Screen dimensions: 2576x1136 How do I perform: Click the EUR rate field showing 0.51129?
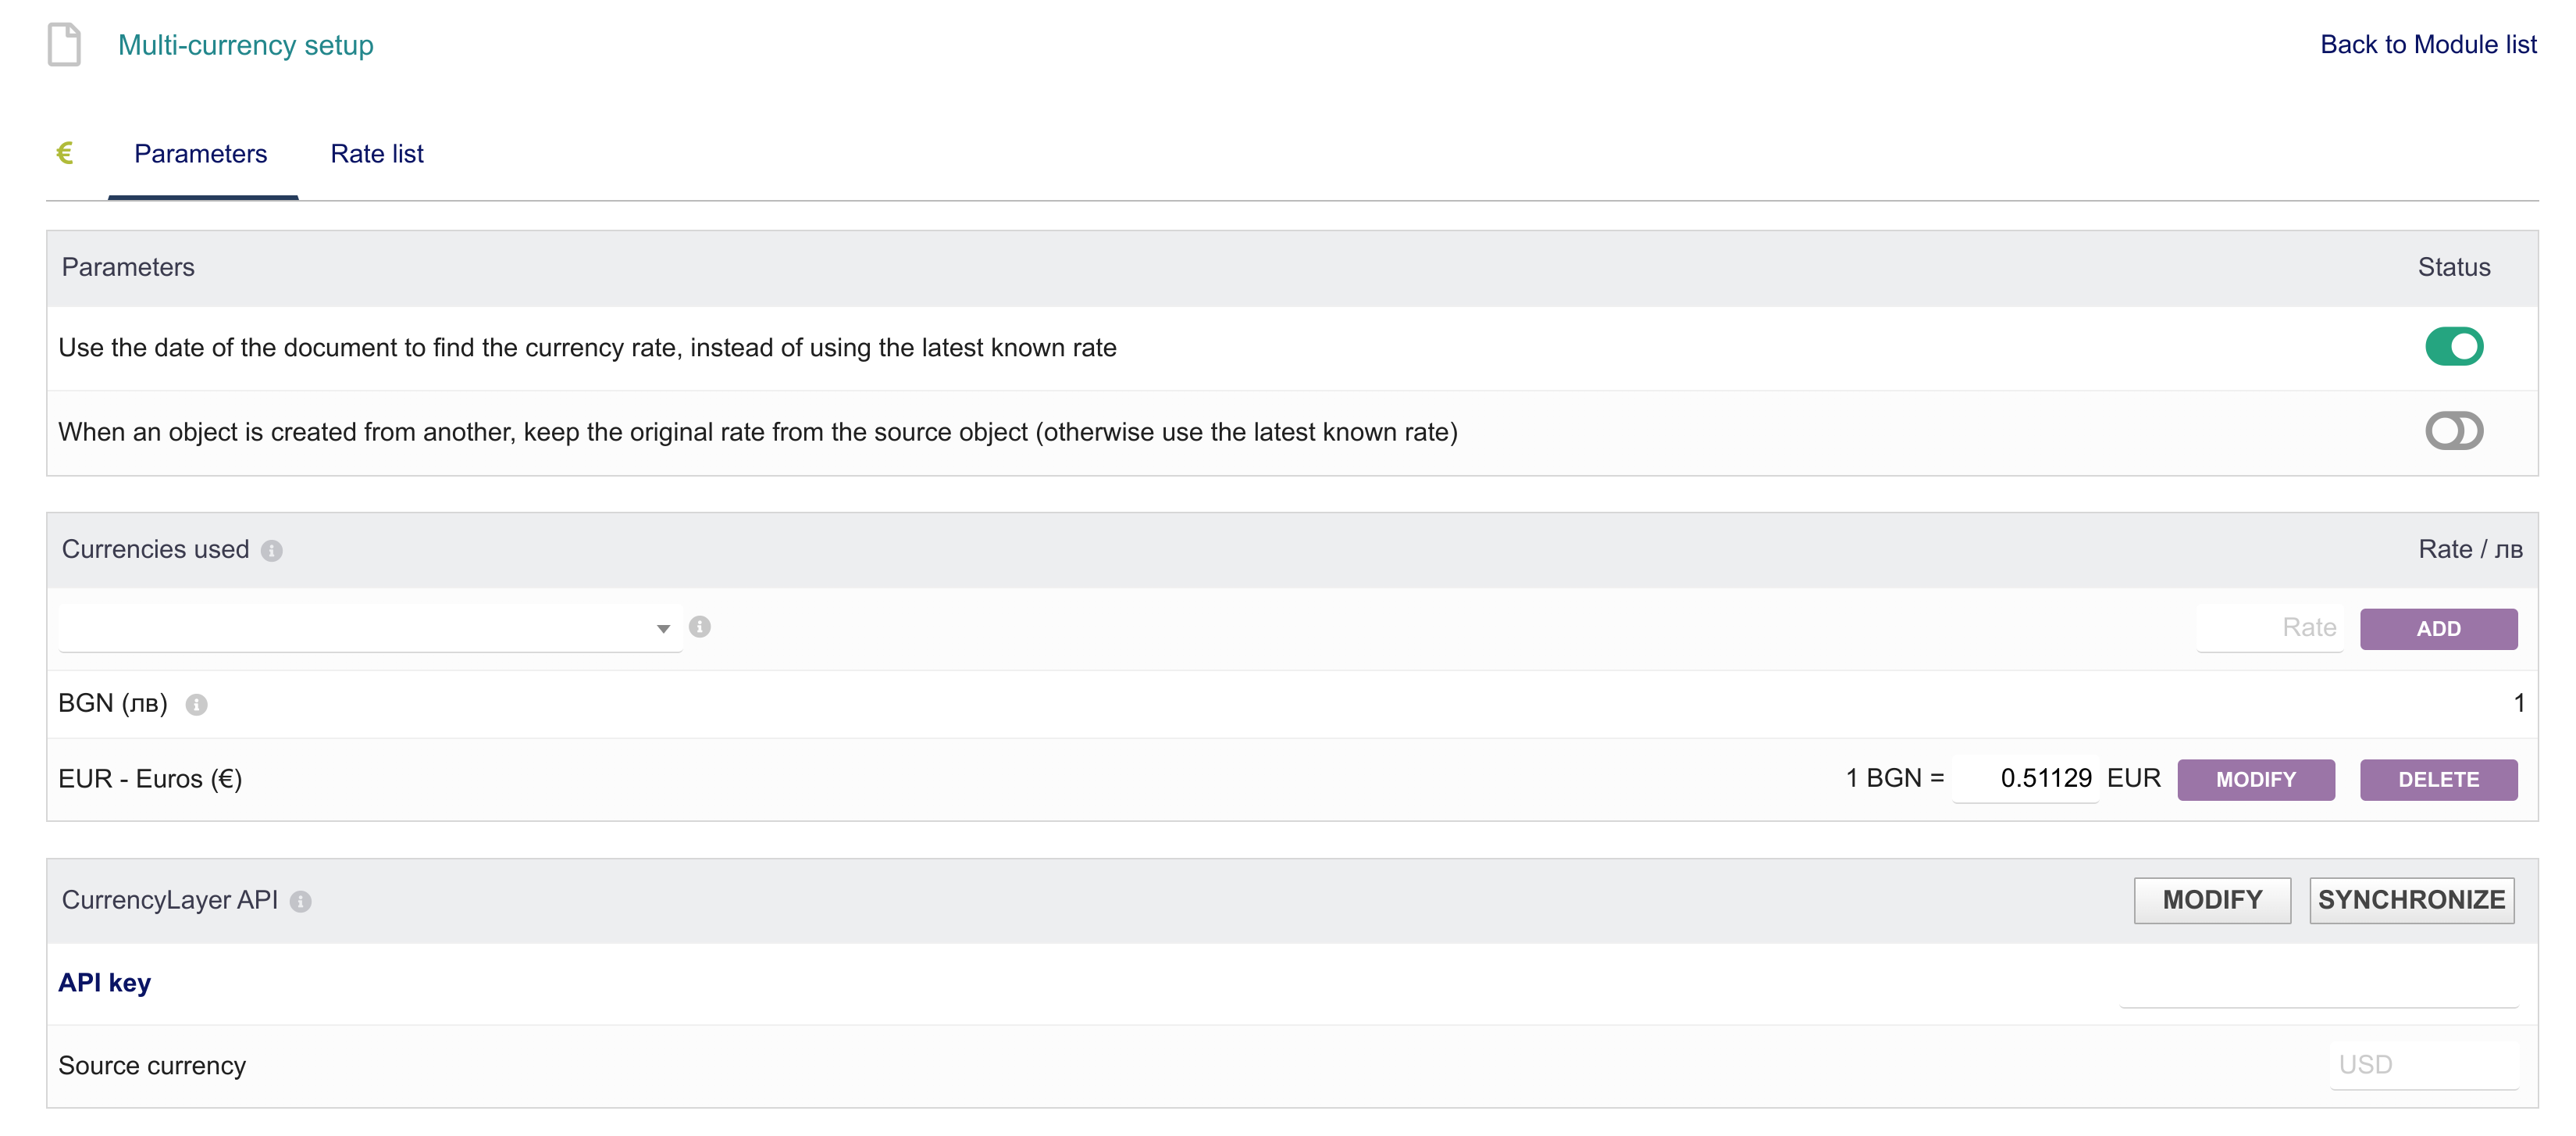2026,777
